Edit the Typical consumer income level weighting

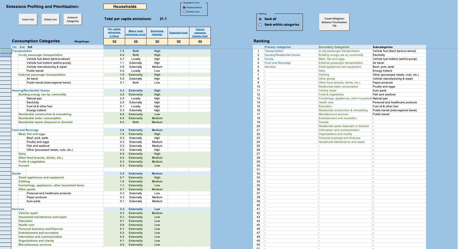coord(200,41)
